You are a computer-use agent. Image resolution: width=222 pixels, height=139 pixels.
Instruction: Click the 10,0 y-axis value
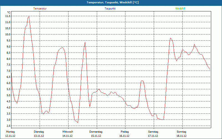[8, 34]
